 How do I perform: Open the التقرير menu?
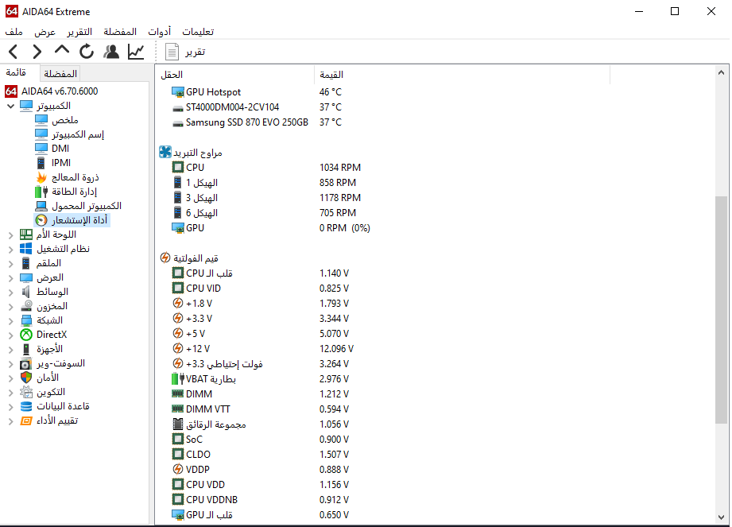(79, 32)
